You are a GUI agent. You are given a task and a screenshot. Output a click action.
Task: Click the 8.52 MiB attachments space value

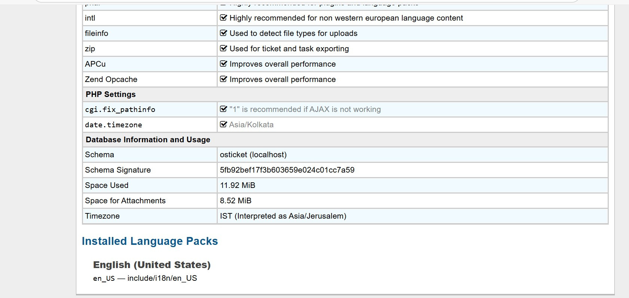pos(235,201)
